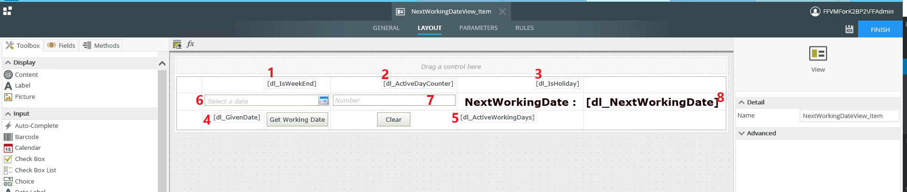Close the NextWorkingDateView_Item tab

coord(502,12)
